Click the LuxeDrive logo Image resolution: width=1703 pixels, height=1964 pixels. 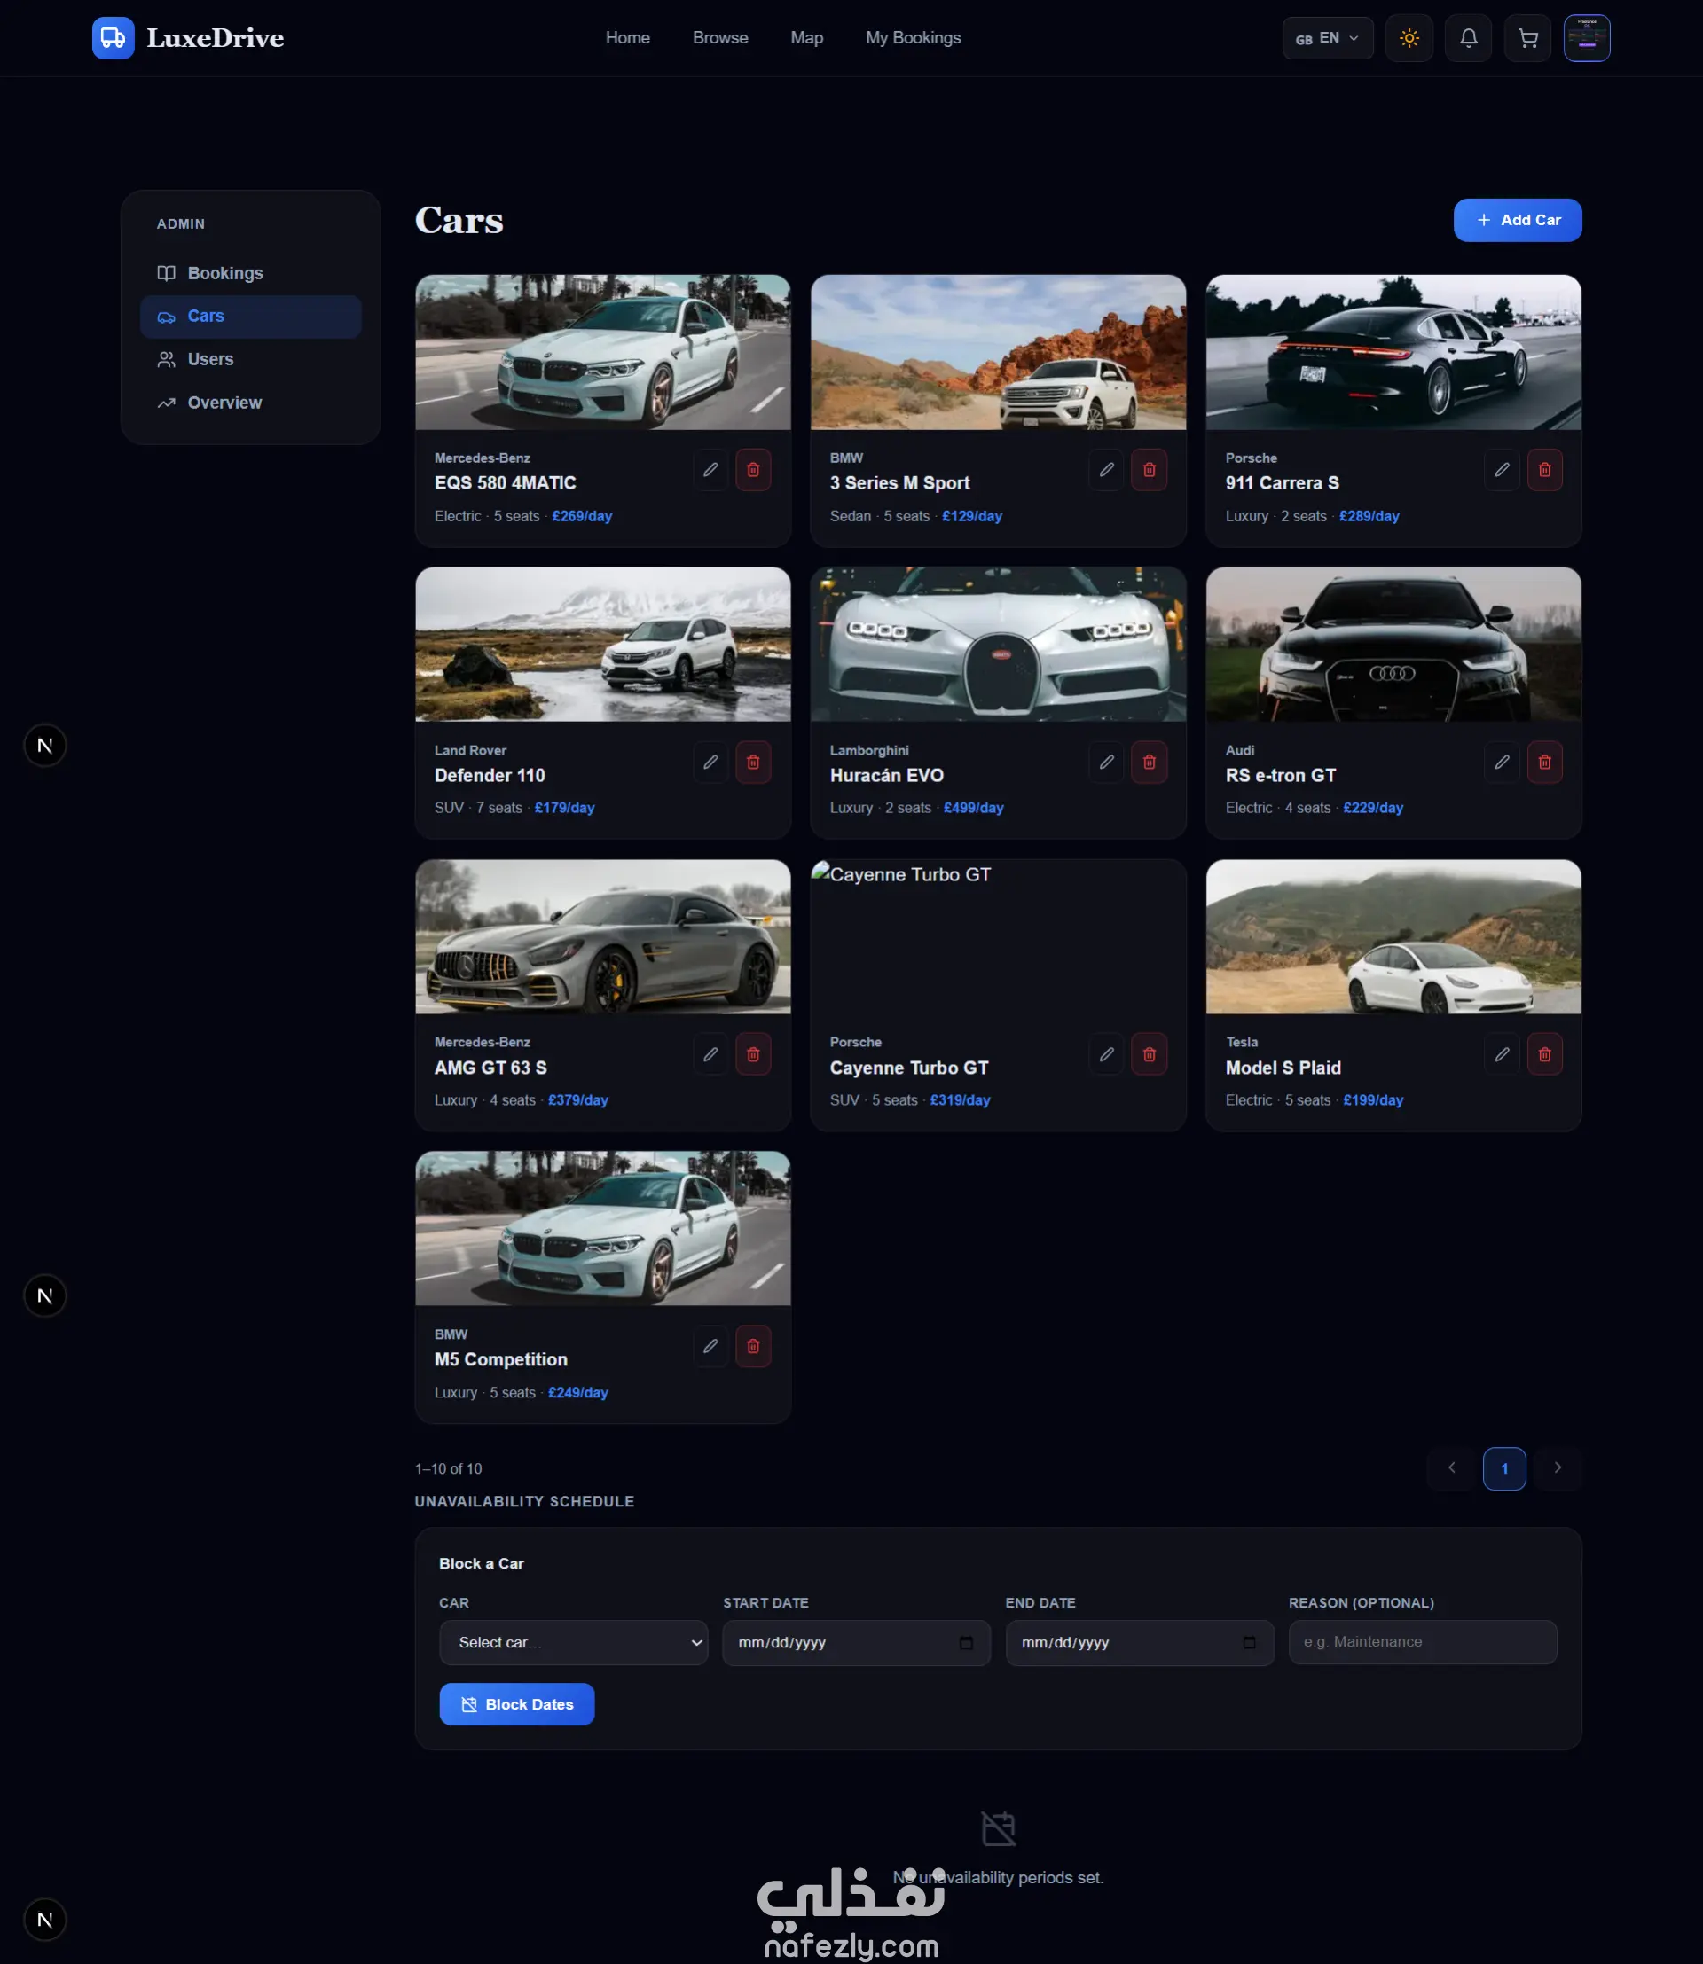[188, 38]
